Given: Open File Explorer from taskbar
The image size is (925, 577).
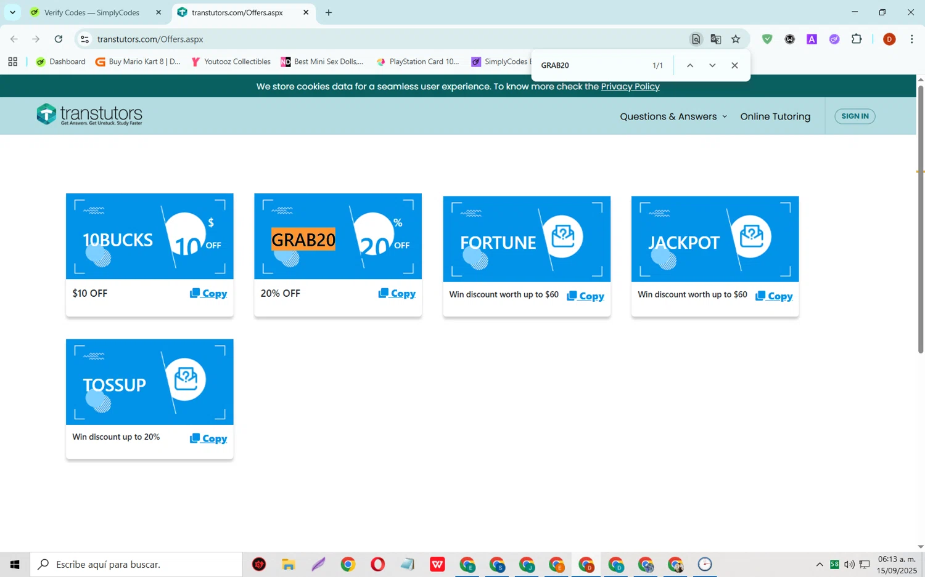Looking at the screenshot, I should coord(289,564).
